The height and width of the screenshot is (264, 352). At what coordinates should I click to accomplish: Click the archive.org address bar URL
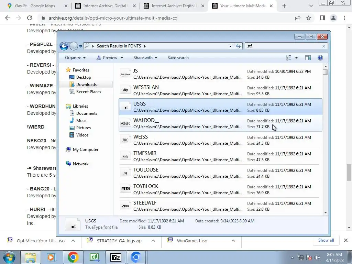coord(113,18)
